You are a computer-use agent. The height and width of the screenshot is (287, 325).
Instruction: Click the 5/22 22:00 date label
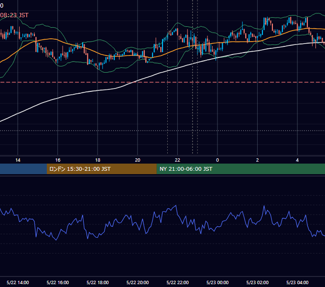[x=178, y=282]
